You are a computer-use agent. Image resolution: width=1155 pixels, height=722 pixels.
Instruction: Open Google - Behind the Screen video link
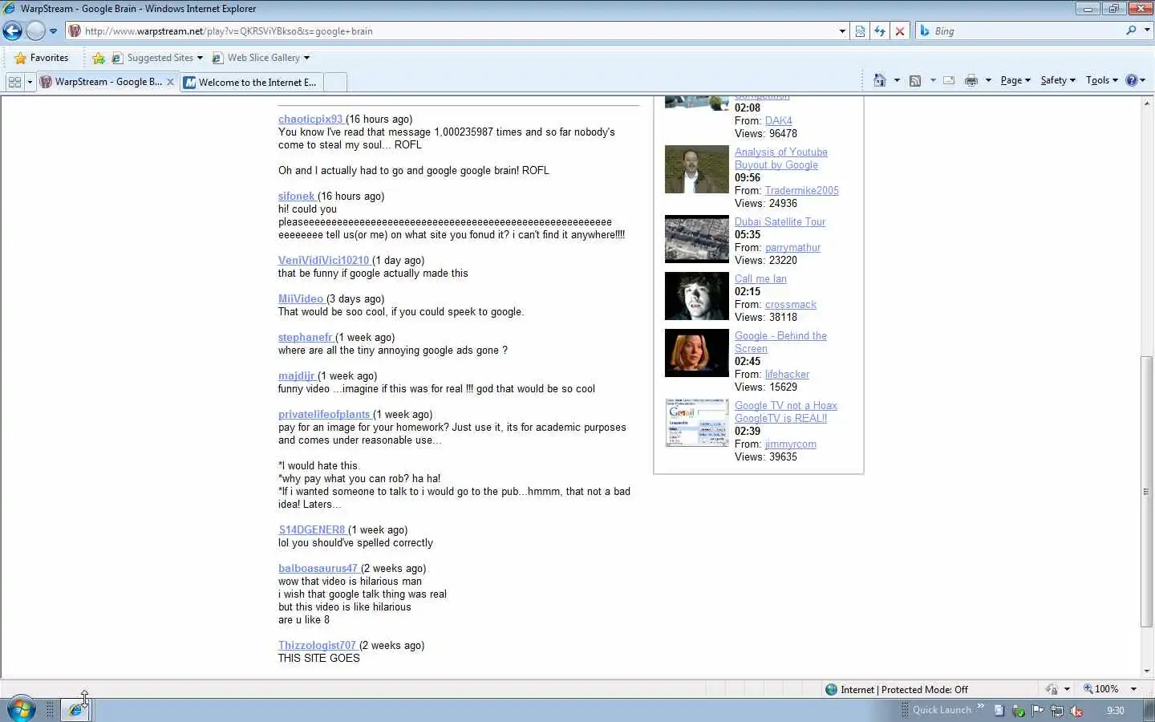click(x=780, y=342)
